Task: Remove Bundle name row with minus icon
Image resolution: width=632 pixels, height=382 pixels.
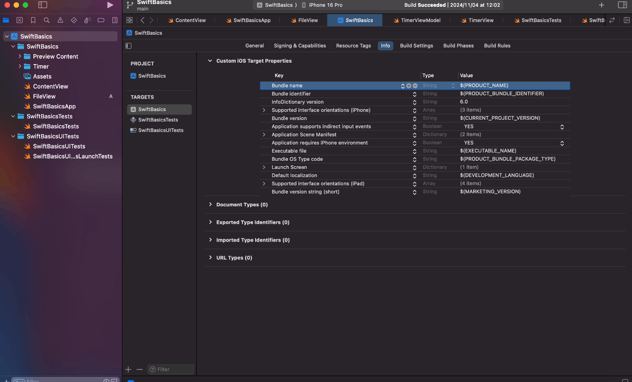Action: point(415,86)
